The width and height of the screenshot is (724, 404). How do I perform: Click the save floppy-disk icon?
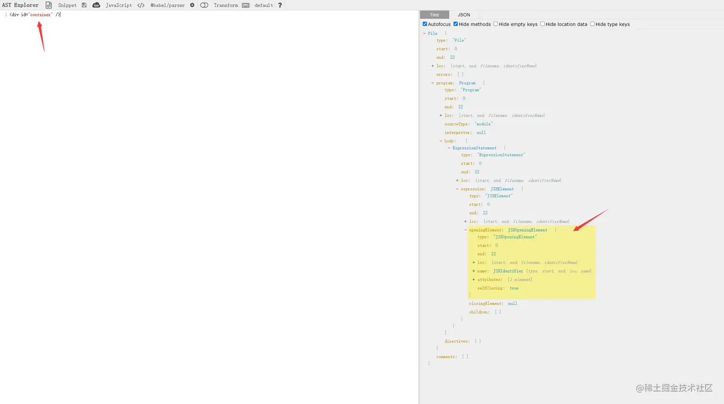point(84,5)
